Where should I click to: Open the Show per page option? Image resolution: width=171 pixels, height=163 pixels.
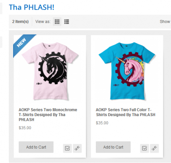[165, 21]
